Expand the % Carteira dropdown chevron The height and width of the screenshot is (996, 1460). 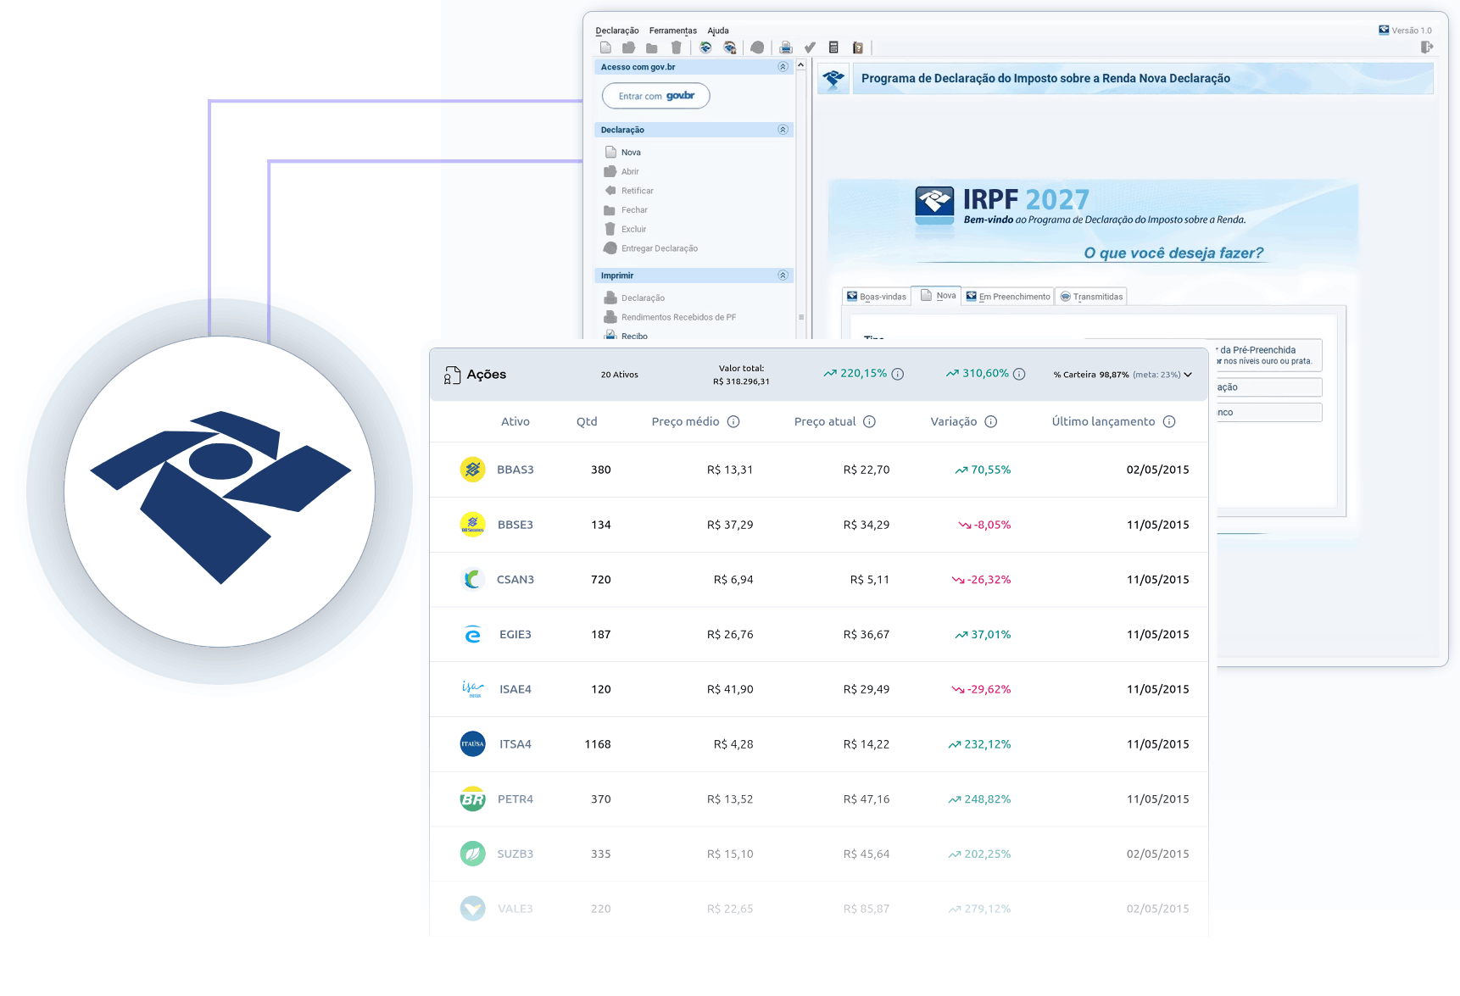click(x=1188, y=375)
